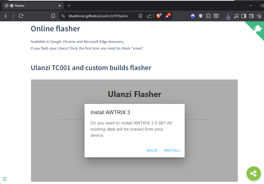Open site settings icon in address bar
264x184 pixels.
63,16
